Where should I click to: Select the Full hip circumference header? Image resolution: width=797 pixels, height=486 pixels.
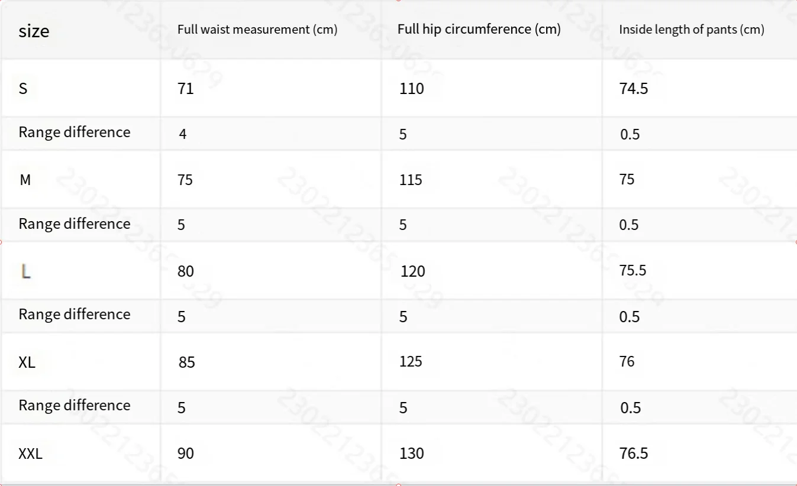pos(479,29)
